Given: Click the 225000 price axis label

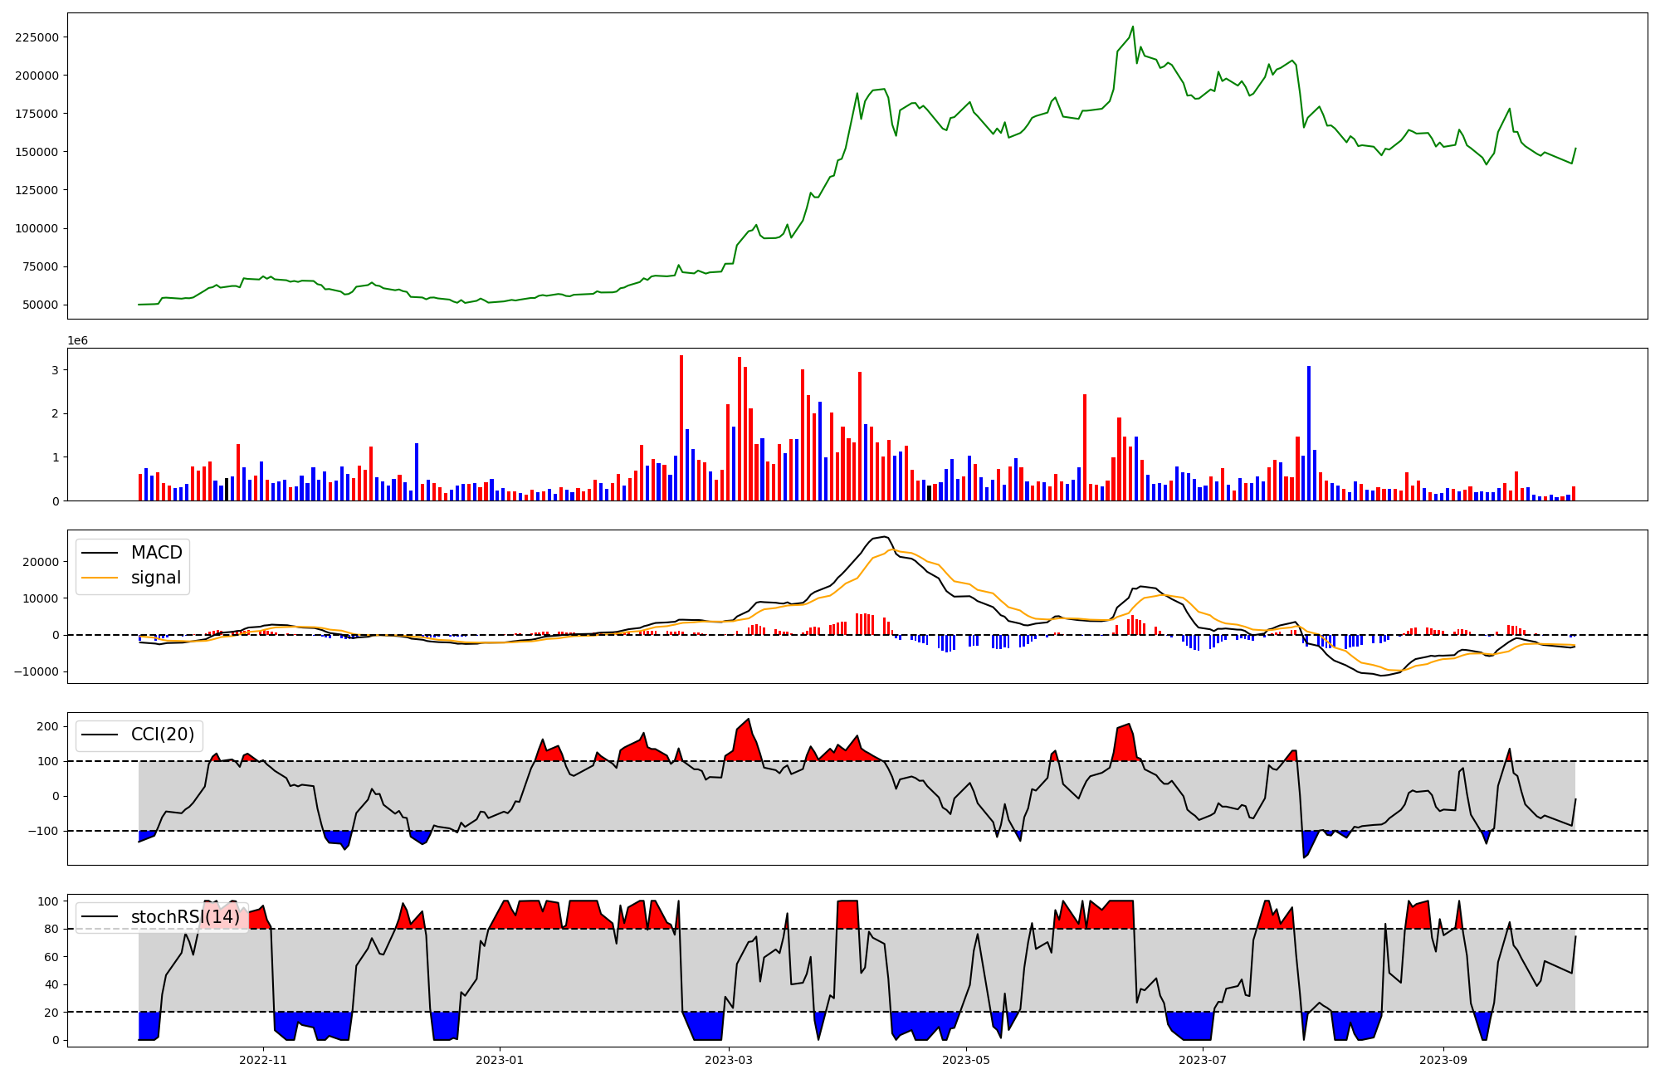Looking at the screenshot, I should coord(37,37).
